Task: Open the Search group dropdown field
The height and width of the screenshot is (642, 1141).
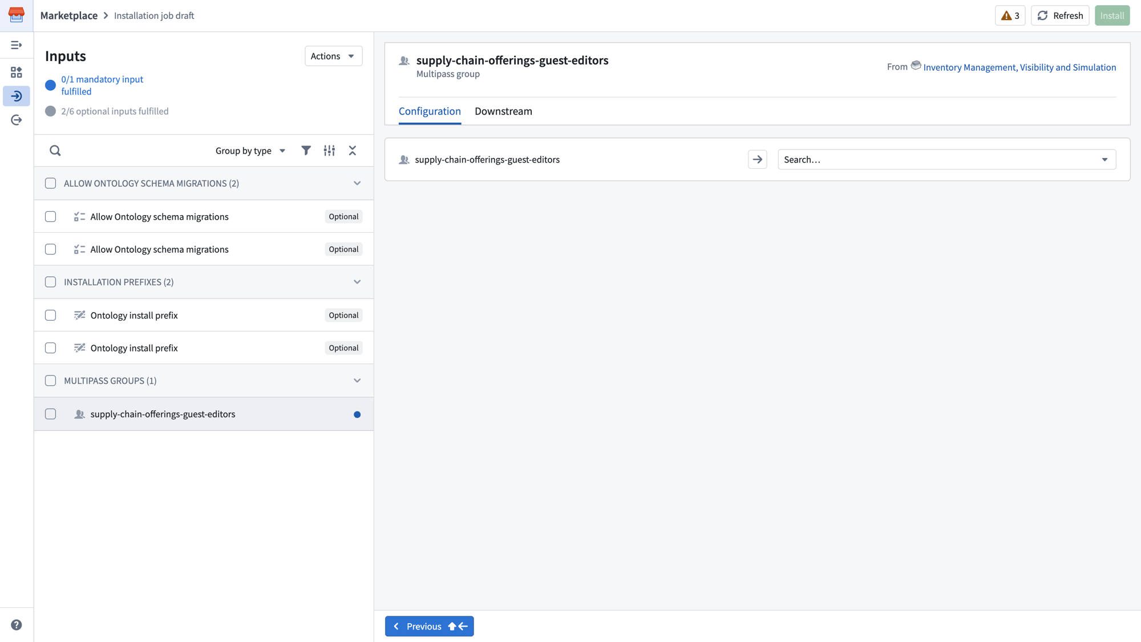Action: pos(946,159)
